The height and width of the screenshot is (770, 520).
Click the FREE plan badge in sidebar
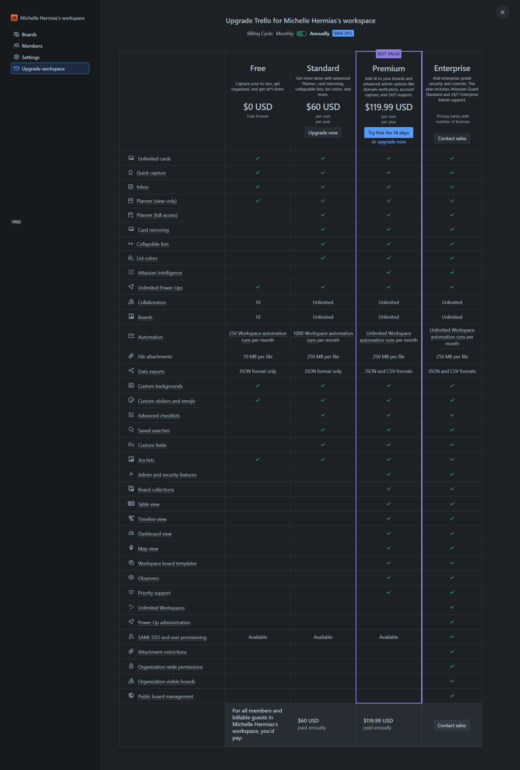[x=16, y=222]
